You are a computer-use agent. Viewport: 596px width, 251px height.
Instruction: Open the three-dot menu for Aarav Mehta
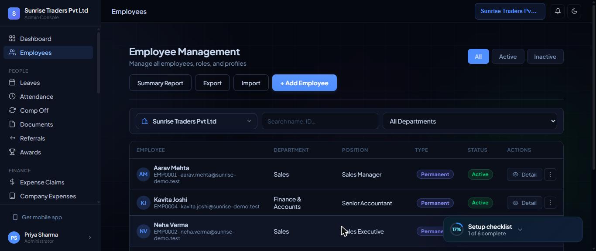550,174
